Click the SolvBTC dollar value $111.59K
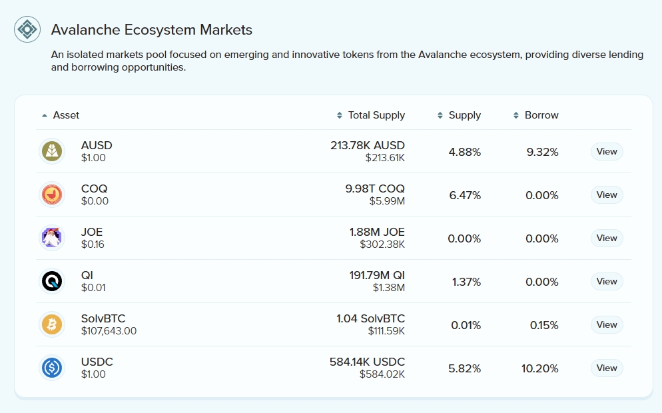This screenshot has height=413, width=662. pos(386,330)
